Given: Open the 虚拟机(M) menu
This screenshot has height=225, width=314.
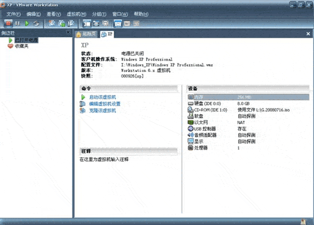Looking at the screenshot, I should click(77, 14).
